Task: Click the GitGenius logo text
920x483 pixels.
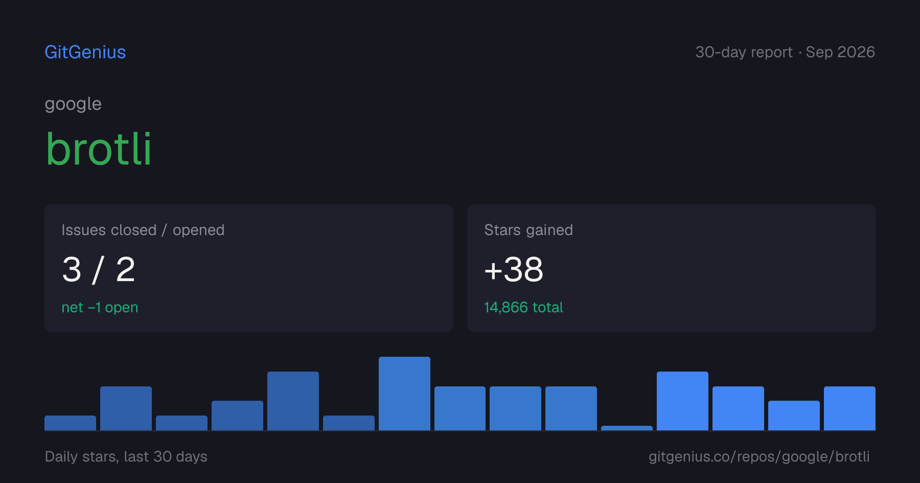Action: click(x=85, y=52)
